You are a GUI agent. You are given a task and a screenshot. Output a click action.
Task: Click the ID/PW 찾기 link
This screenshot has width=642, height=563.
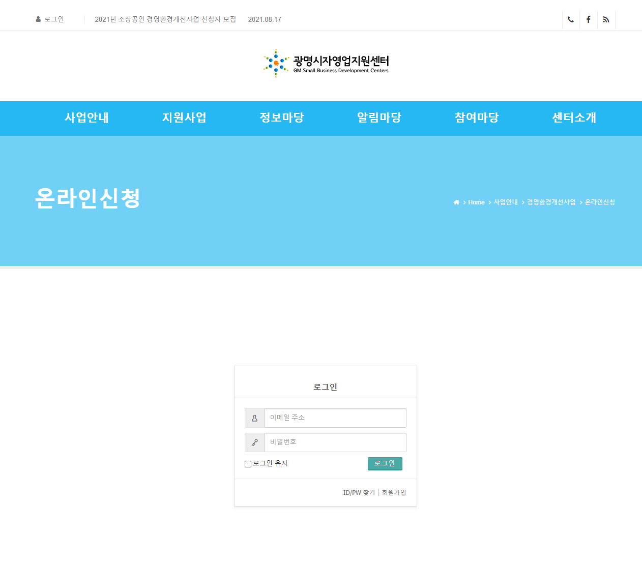359,492
